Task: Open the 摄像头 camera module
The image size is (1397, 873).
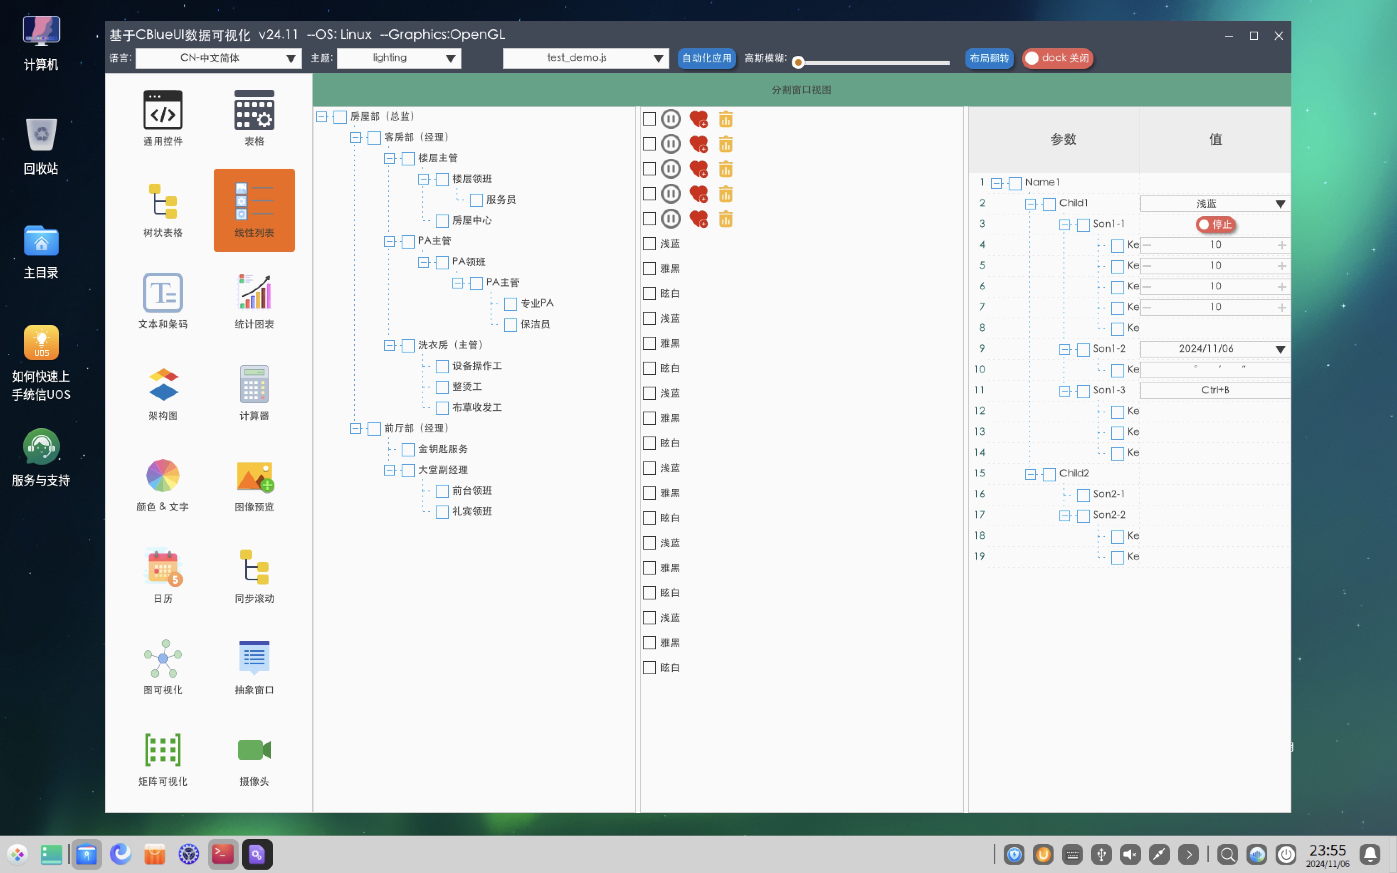Action: (254, 750)
